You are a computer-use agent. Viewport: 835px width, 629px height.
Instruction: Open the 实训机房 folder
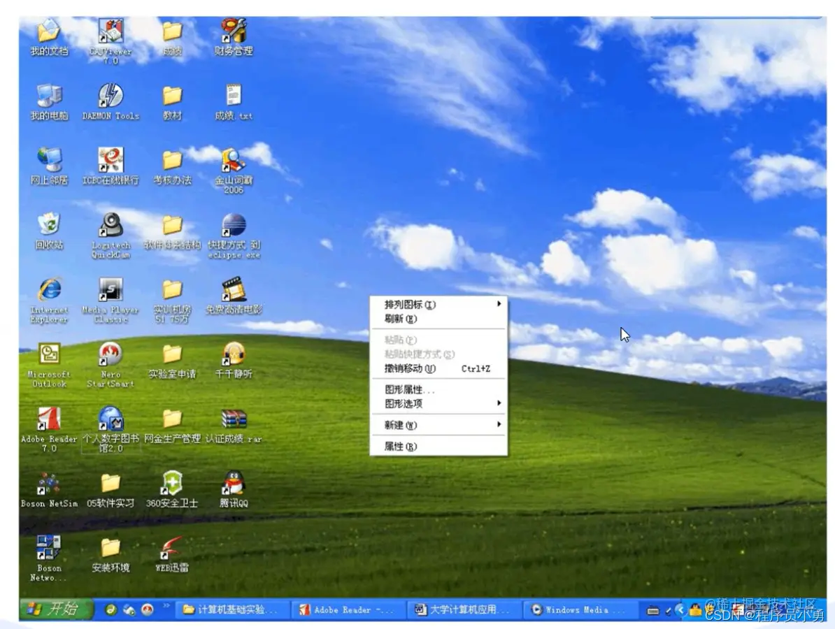(x=172, y=301)
